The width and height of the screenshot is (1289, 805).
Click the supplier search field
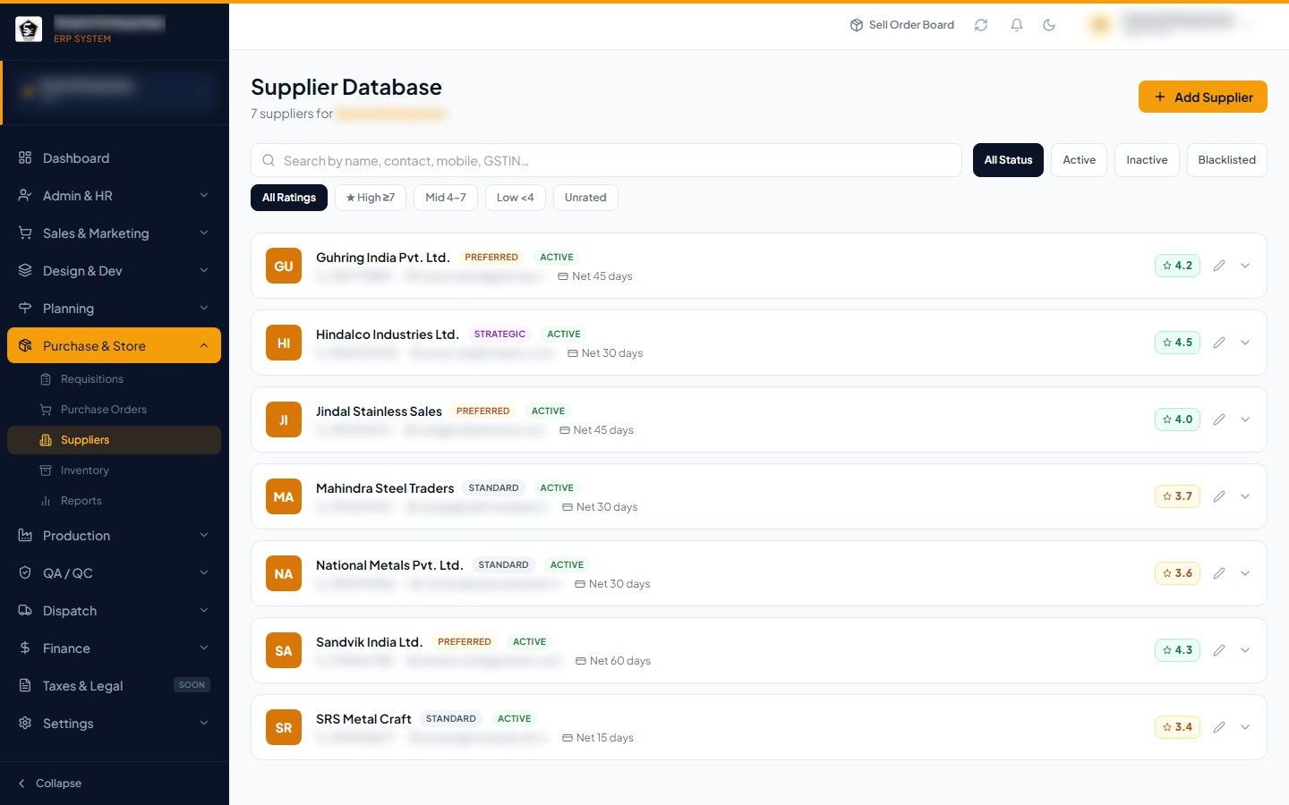pos(606,160)
